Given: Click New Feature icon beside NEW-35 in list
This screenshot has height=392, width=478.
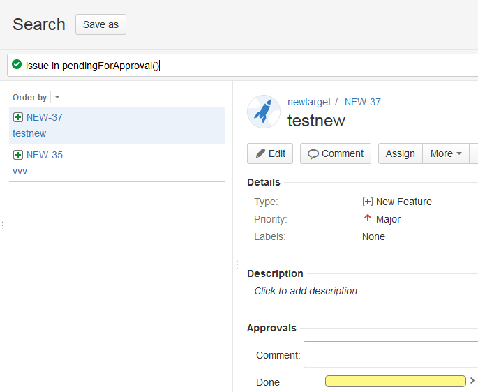Looking at the screenshot, I should coord(18,155).
